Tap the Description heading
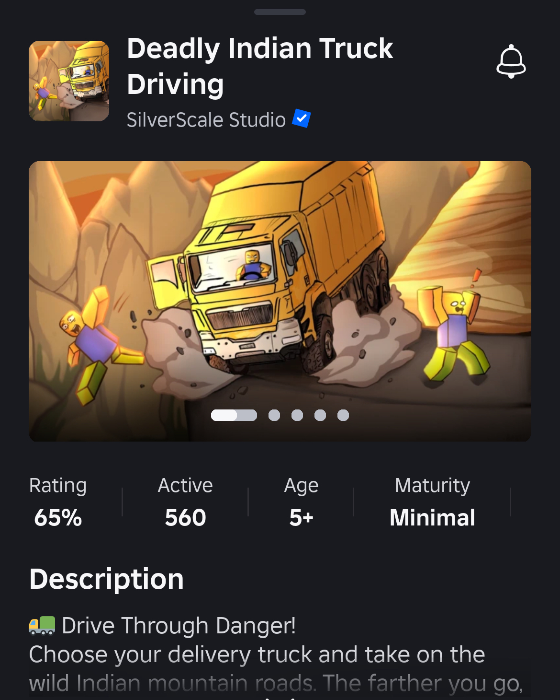 [x=106, y=580]
